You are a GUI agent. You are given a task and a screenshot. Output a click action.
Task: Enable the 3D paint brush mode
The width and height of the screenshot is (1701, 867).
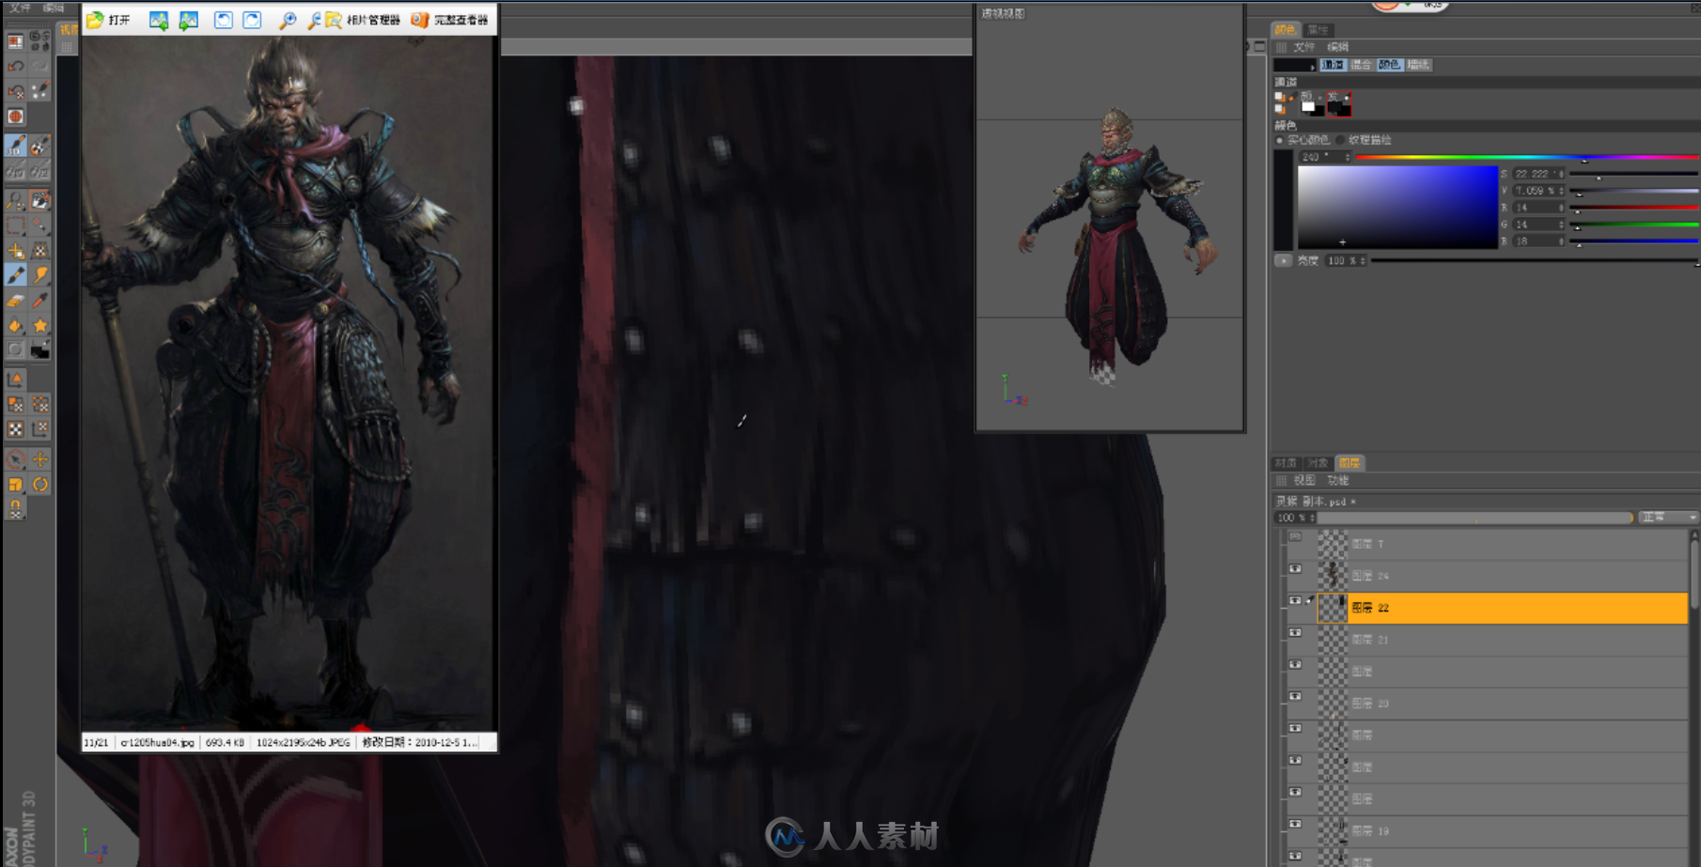[16, 146]
